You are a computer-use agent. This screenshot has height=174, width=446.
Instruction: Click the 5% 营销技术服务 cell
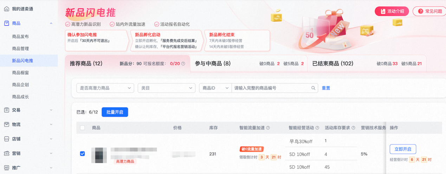(364, 154)
